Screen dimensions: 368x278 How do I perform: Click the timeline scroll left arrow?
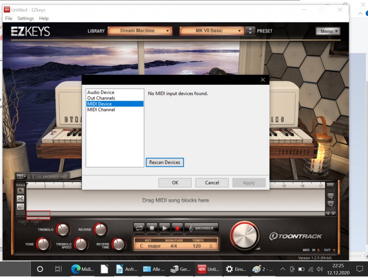(x=328, y=214)
